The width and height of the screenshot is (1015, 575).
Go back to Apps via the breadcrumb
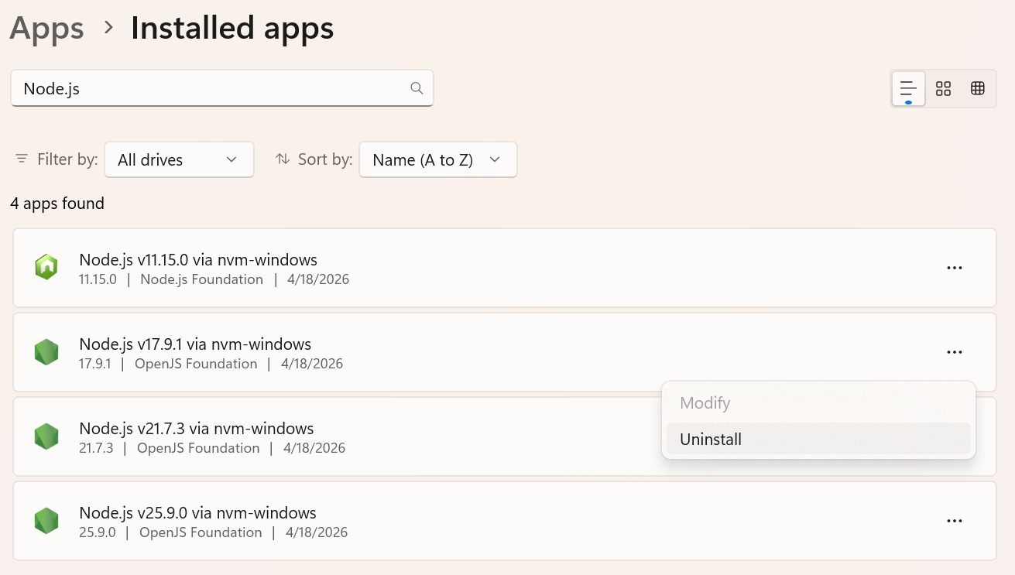pos(46,29)
